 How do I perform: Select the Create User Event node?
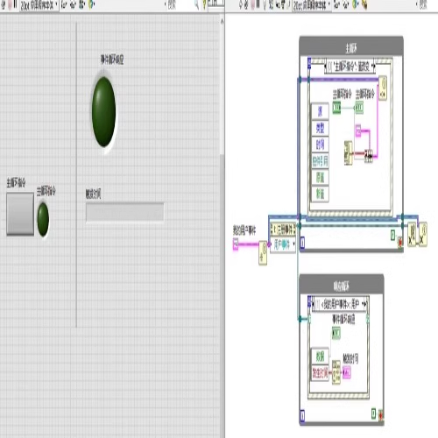click(263, 253)
